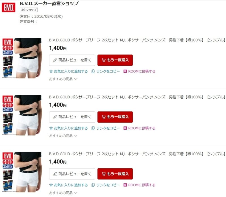Copy link for the third item
The image size is (226, 197).
point(106,185)
